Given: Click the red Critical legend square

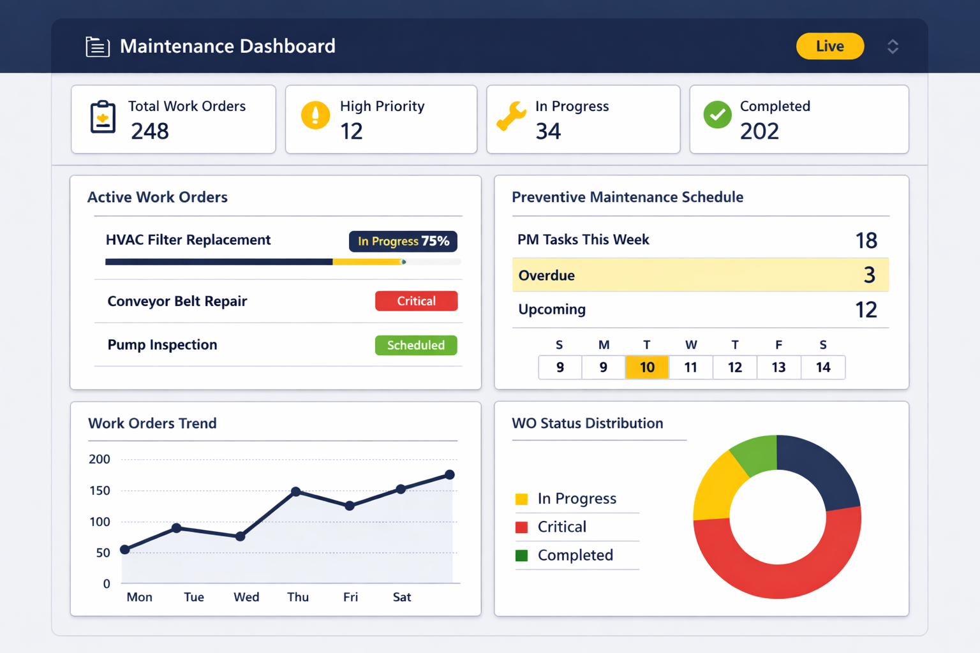Looking at the screenshot, I should 521,527.
